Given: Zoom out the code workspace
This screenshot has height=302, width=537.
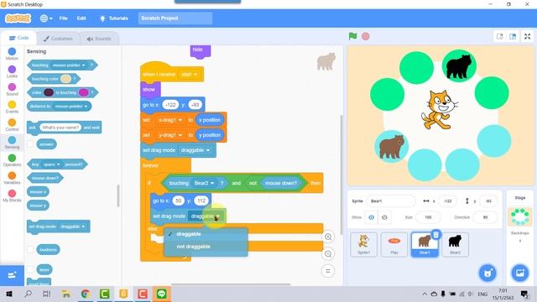Looking at the screenshot, I should coord(328,253).
